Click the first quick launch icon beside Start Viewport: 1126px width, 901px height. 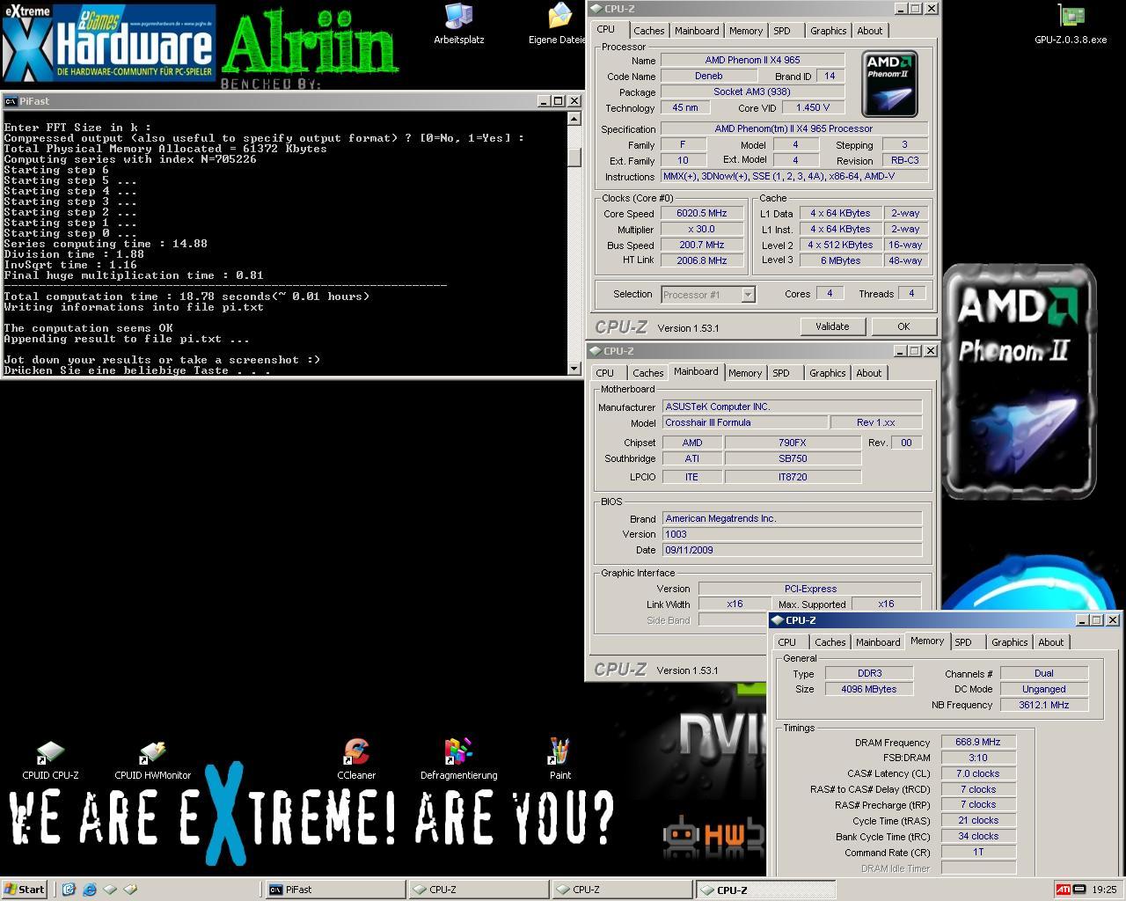[69, 890]
